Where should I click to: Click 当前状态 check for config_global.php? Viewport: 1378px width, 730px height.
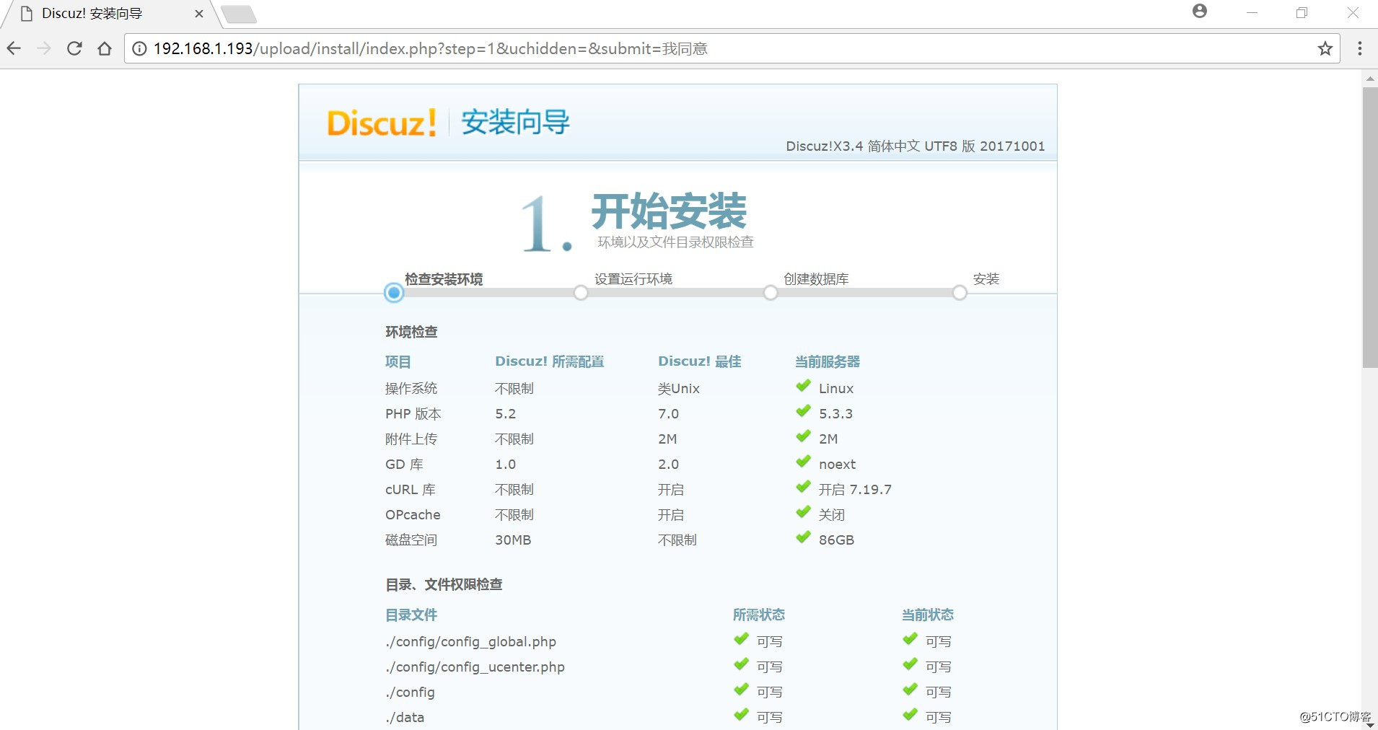(910, 639)
